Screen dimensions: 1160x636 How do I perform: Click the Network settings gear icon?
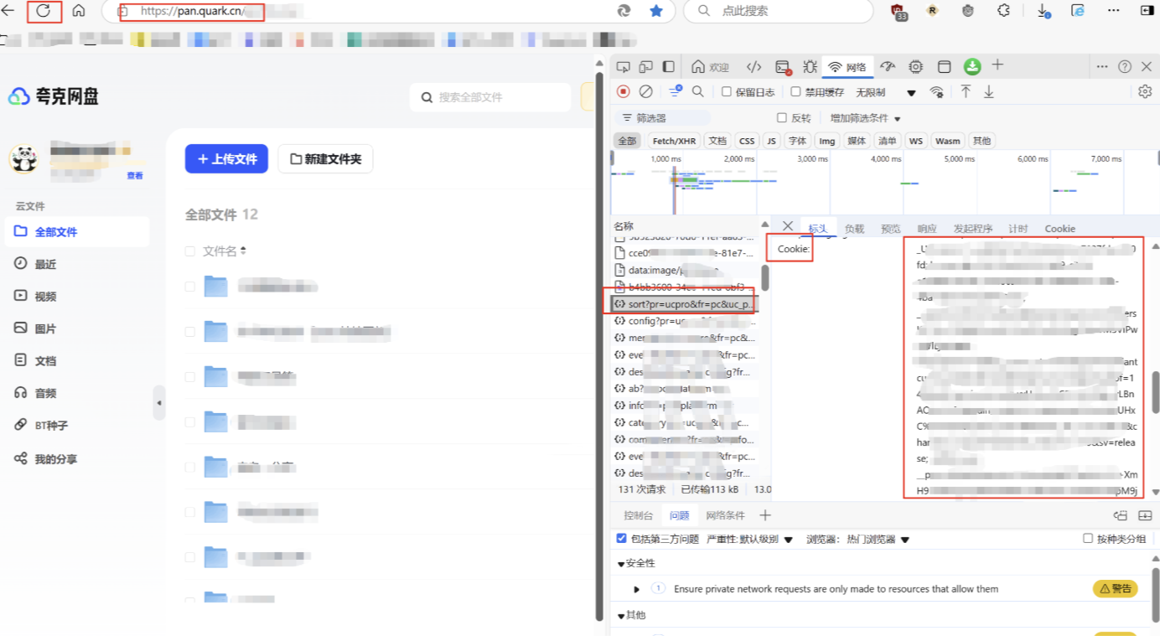(1145, 92)
